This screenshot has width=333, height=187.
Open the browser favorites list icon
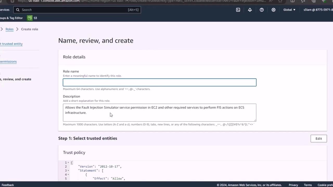click(303, 1)
